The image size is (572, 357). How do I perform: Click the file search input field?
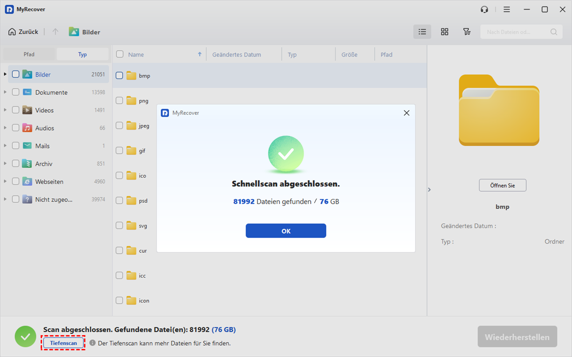point(515,32)
